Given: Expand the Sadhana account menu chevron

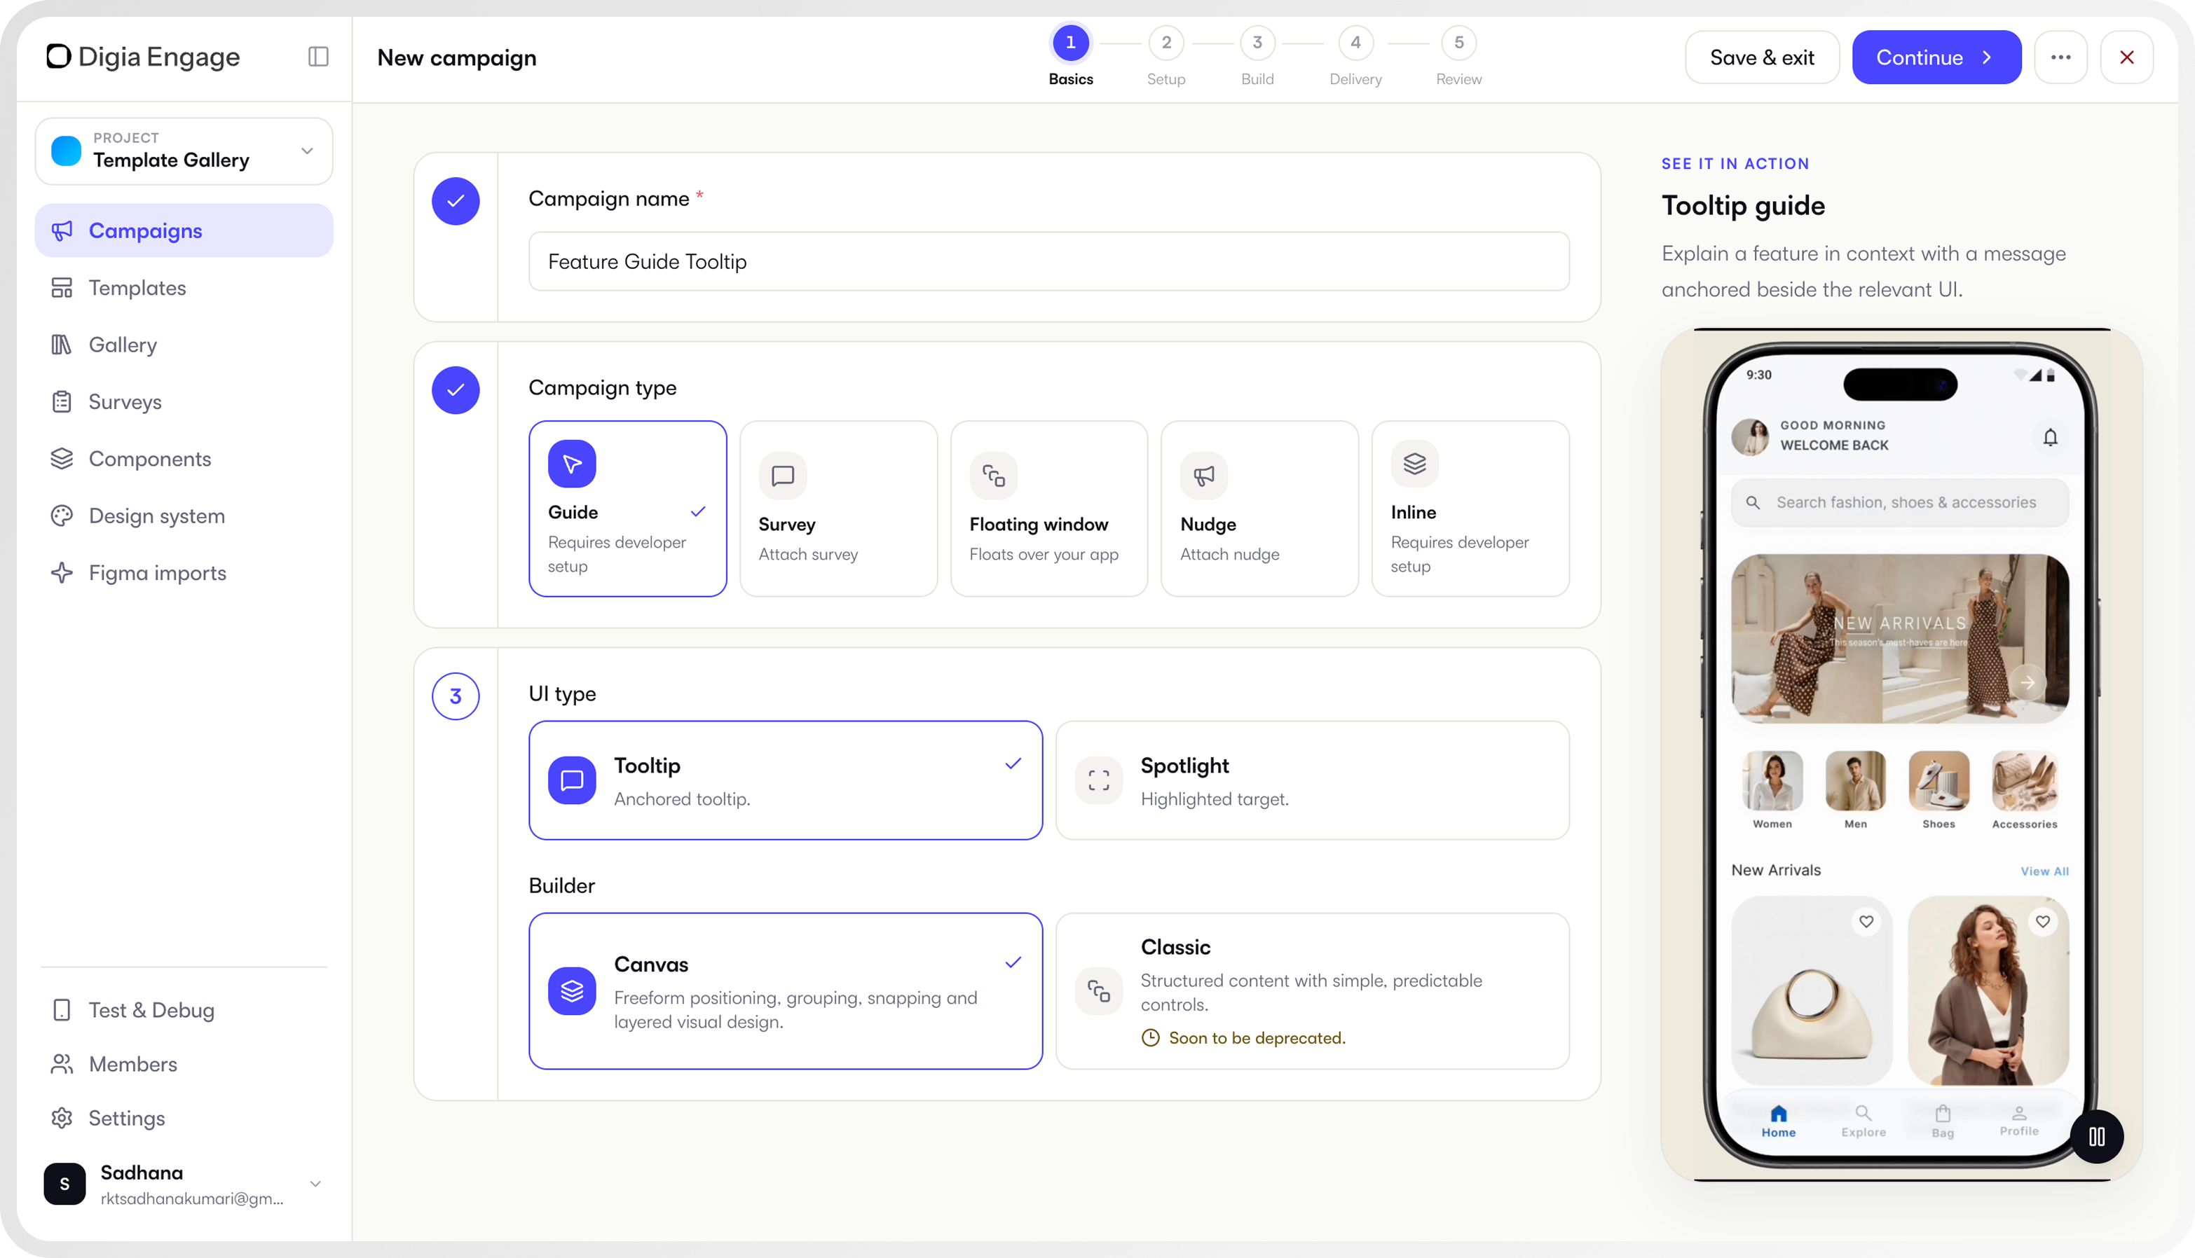Looking at the screenshot, I should point(315,1184).
